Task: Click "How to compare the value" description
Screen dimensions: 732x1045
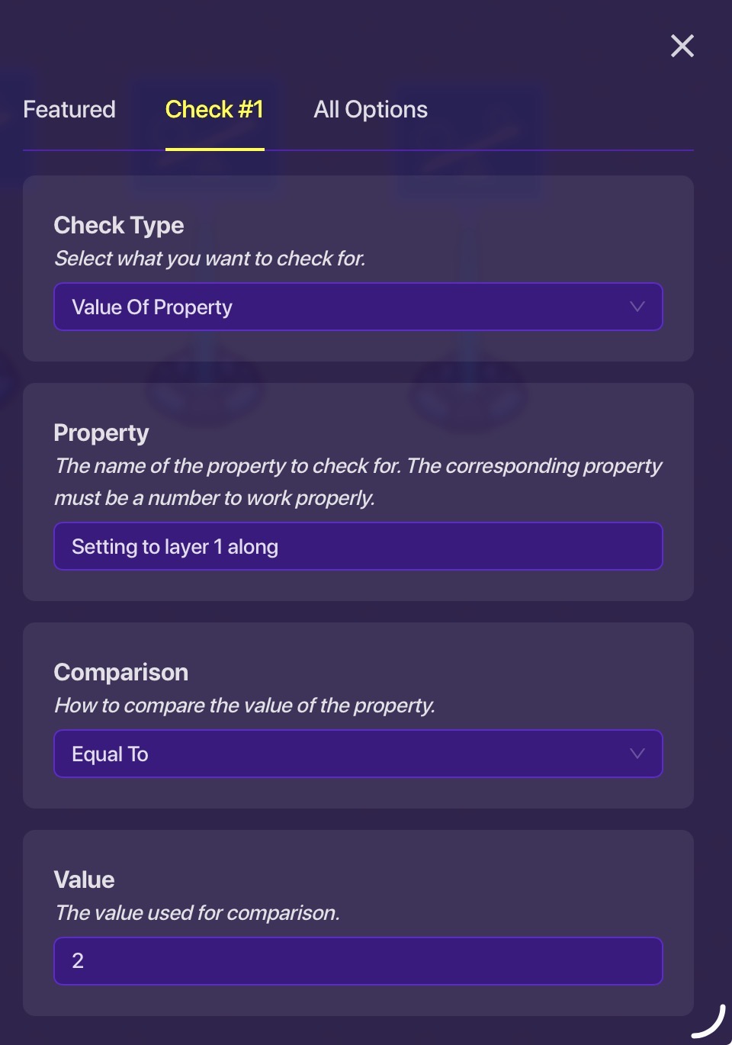Action: (x=245, y=706)
